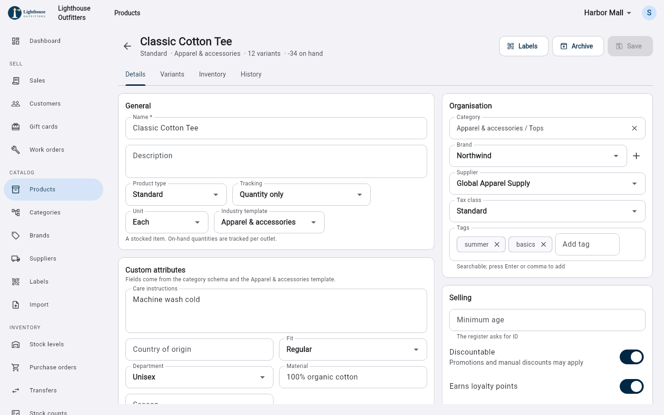Screen dimensions: 664x415
Task: Open Suppliers truck icon in sidebar
Action: pos(16,259)
